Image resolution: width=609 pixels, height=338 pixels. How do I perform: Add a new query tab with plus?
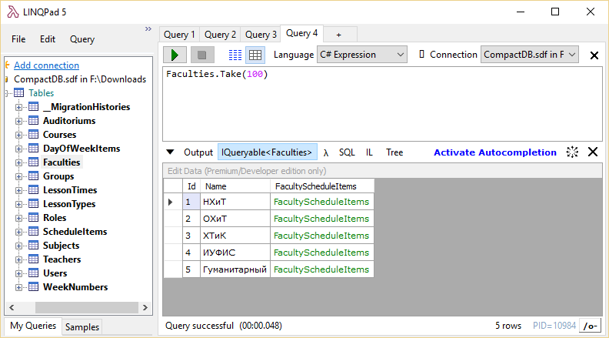(338, 35)
